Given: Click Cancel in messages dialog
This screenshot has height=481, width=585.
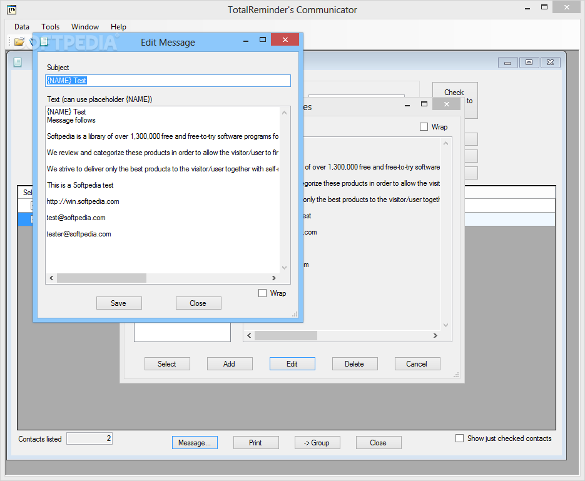Looking at the screenshot, I should pyautogui.click(x=417, y=364).
